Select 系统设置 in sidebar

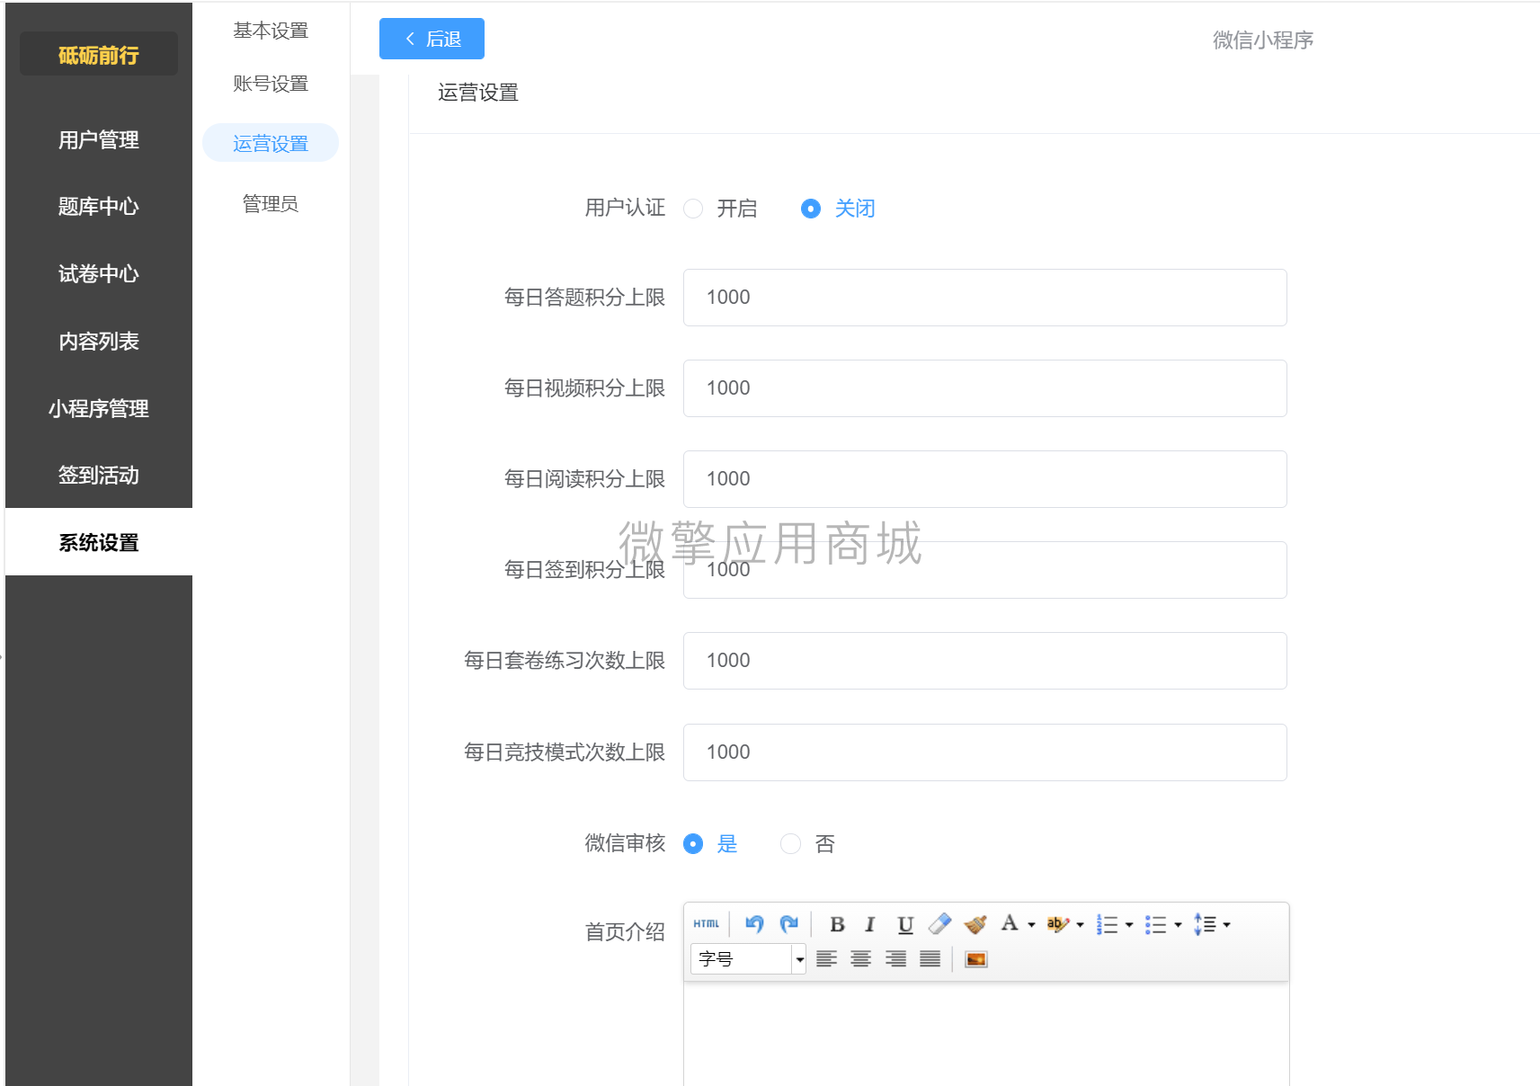[99, 543]
